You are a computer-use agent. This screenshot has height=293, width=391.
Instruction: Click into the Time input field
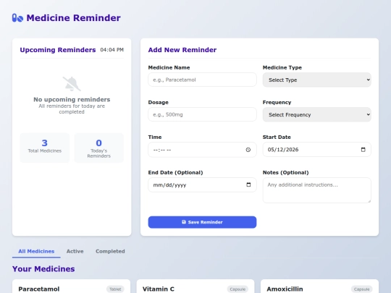(x=202, y=150)
